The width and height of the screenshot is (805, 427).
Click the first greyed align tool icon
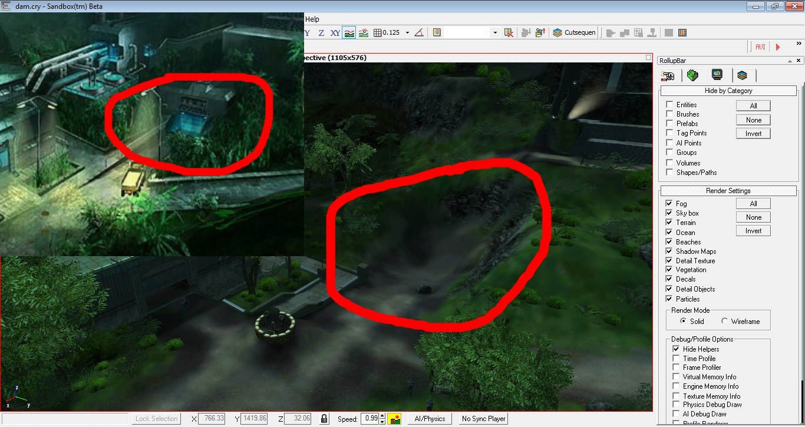611,33
